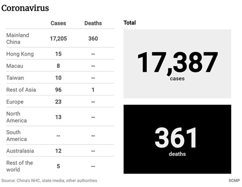Click the Mainland China row label

pyautogui.click(x=18, y=38)
